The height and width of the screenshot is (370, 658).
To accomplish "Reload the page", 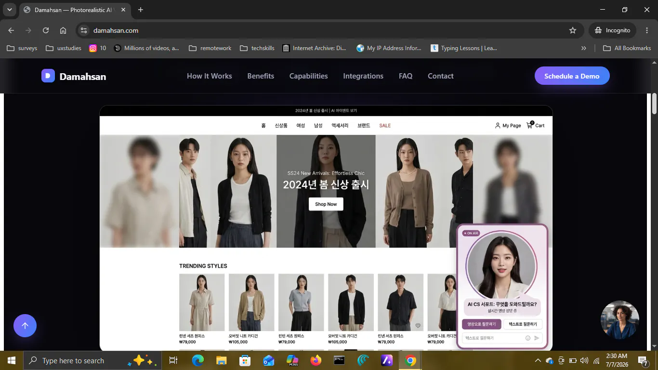I will click(46, 30).
